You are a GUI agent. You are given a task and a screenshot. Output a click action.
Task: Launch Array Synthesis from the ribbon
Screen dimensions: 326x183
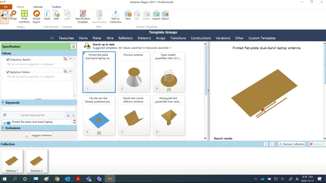[24, 17]
